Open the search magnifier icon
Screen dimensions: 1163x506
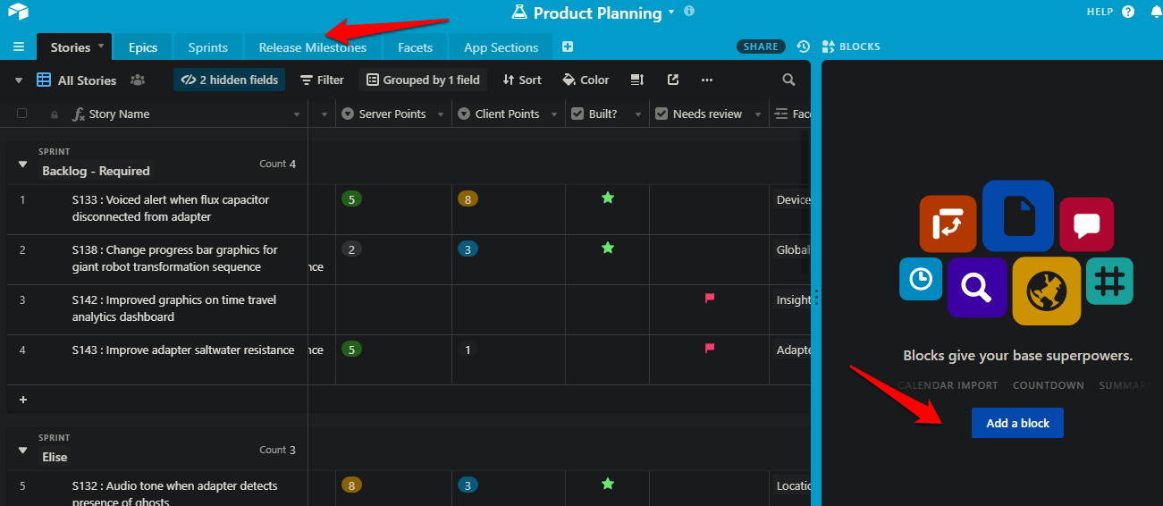(x=788, y=80)
